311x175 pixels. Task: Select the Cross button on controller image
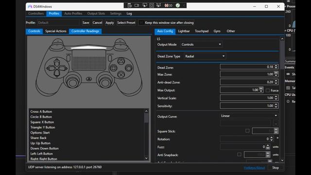[121, 75]
